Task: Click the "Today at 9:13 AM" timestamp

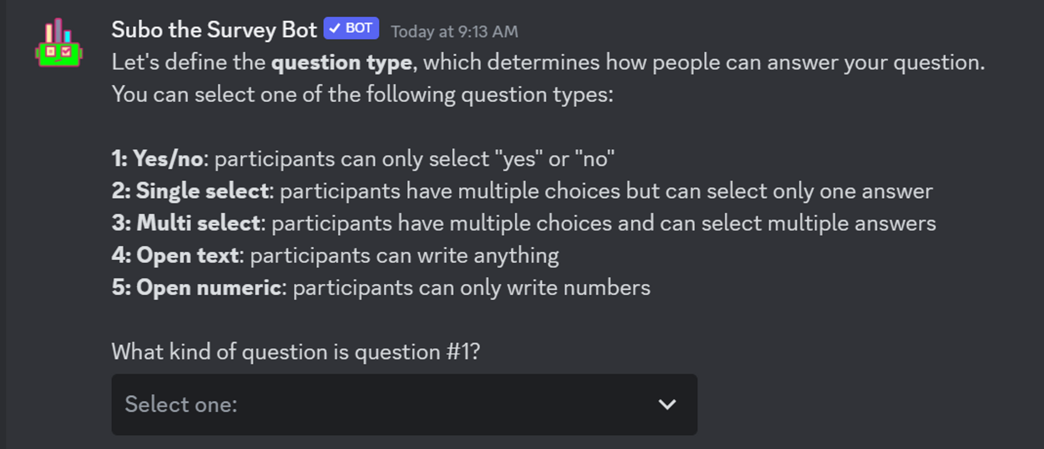Action: 454,32
